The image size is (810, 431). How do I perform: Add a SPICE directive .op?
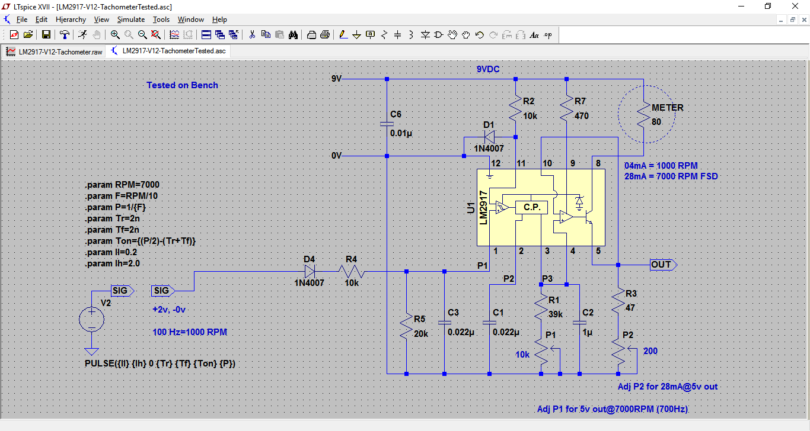[x=547, y=35]
